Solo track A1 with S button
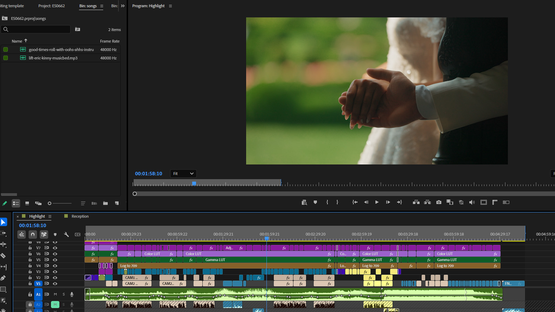The width and height of the screenshot is (555, 312). [63, 294]
